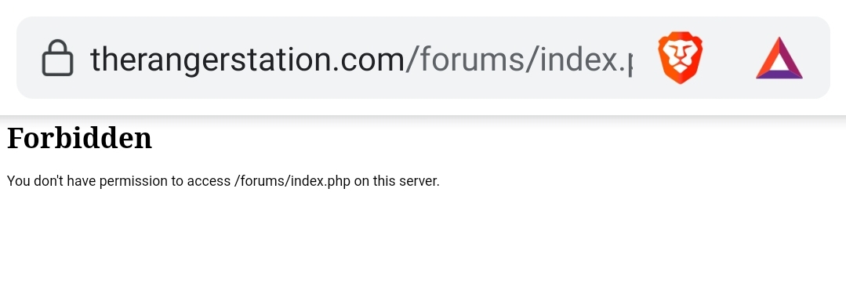This screenshot has width=846, height=283.
Task: Click the words 'on this server'
Action: tap(397, 181)
